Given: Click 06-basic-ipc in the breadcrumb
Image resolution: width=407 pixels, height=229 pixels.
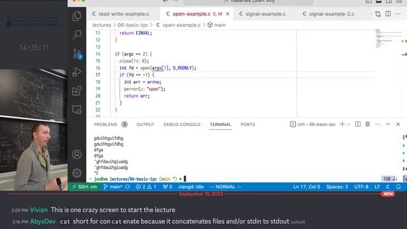Looking at the screenshot, I should click(x=133, y=25).
